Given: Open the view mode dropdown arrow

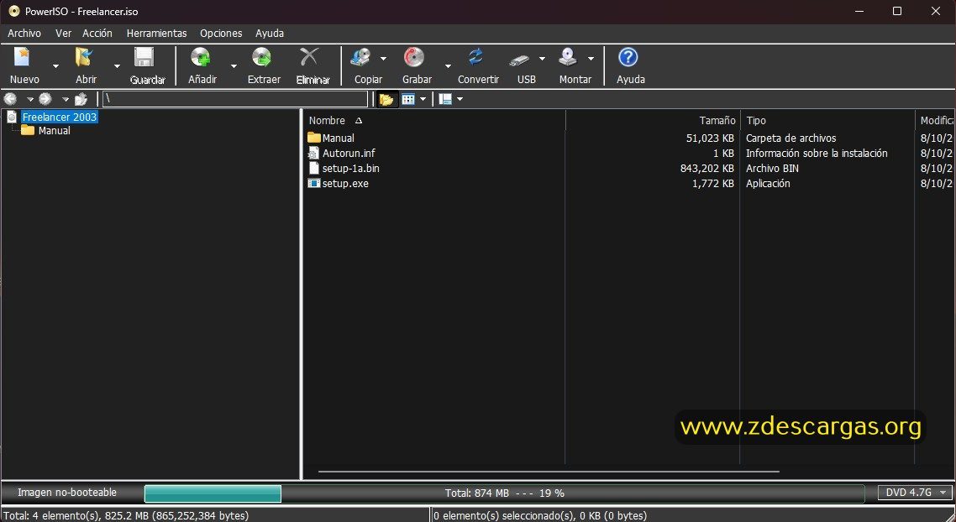Looking at the screenshot, I should pyautogui.click(x=423, y=99).
